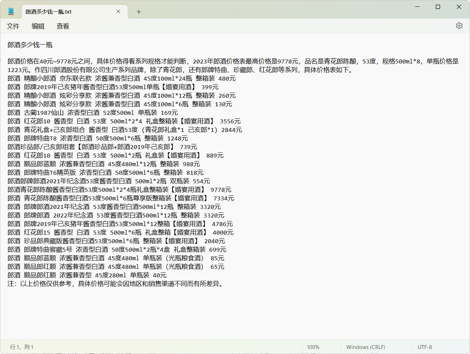Click the 己亥猪年 12整箱 line priced 4786元
The height and width of the screenshot is (354, 470).
tap(120, 224)
